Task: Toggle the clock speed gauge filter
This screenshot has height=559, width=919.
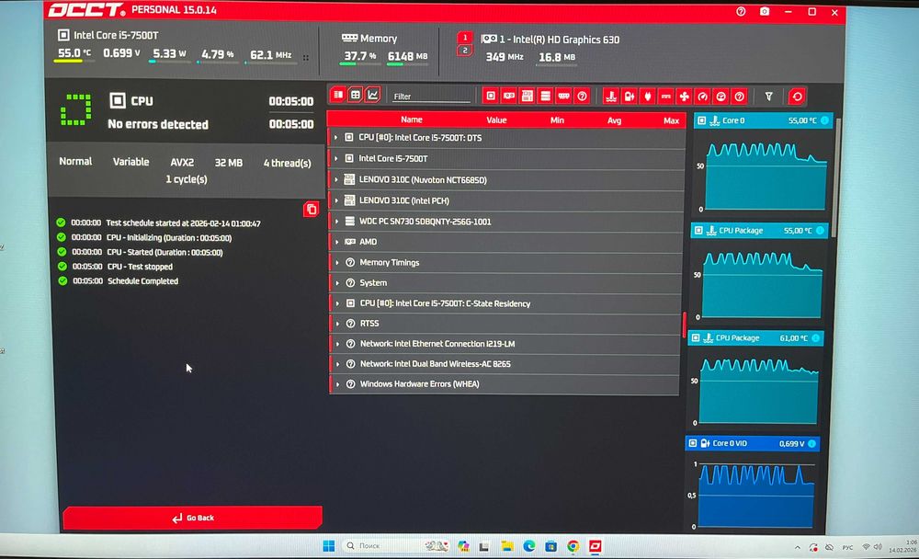Action: 703,97
